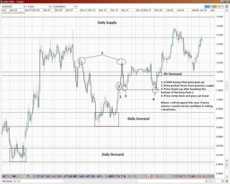230x184 pixels.
Task: Click the horizontal zoom in plus button
Action: [x=223, y=181]
